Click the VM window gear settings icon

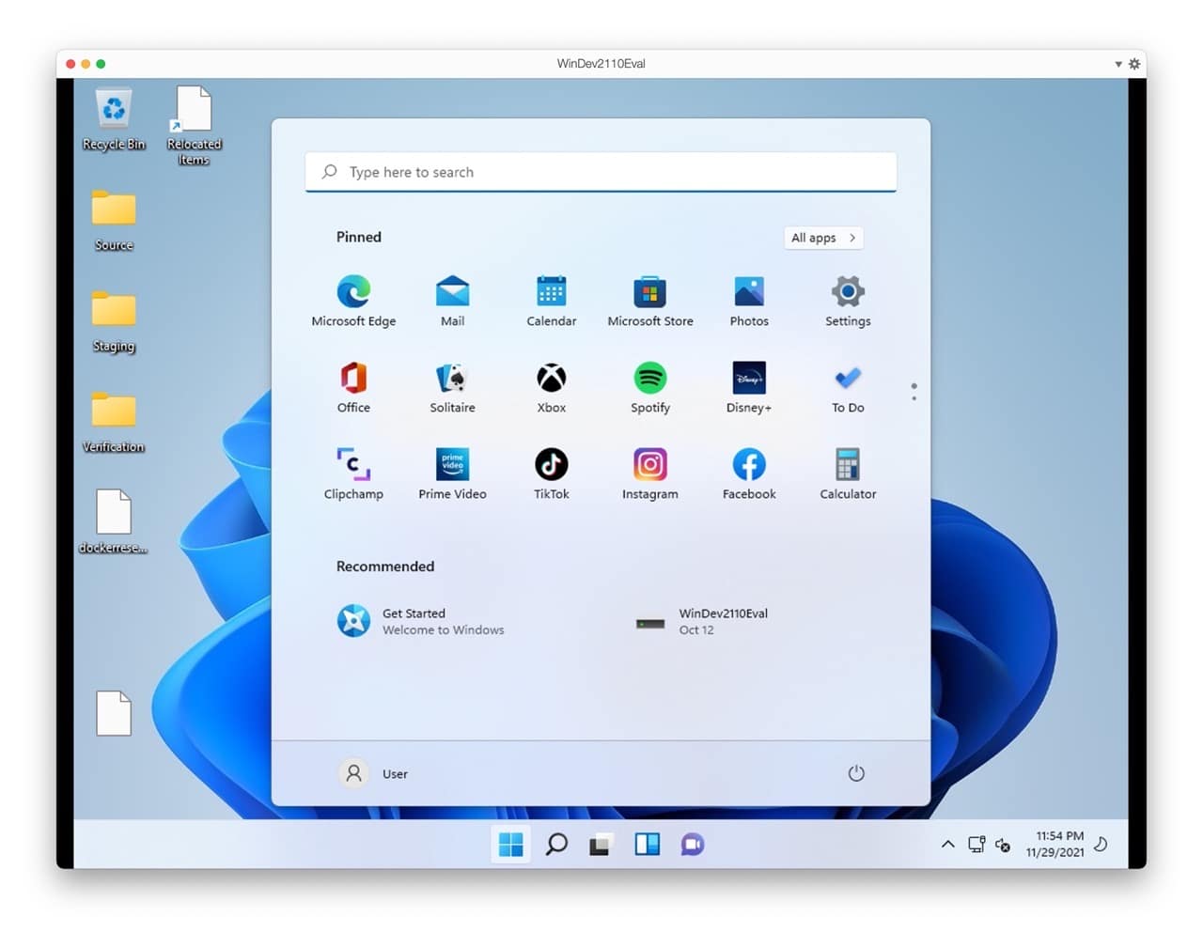tap(1134, 64)
